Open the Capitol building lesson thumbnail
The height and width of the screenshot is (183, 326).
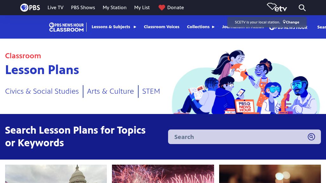[56, 174]
